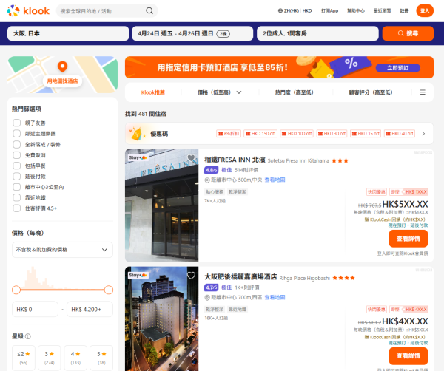Click the minimum price slider handle
The height and width of the screenshot is (371, 444).
[x=16, y=290]
